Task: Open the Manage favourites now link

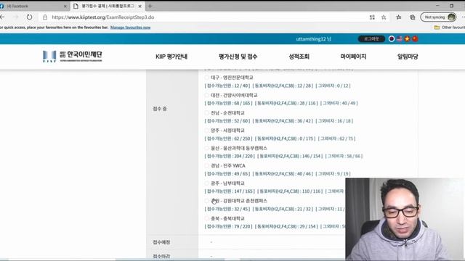Action: tap(131, 28)
